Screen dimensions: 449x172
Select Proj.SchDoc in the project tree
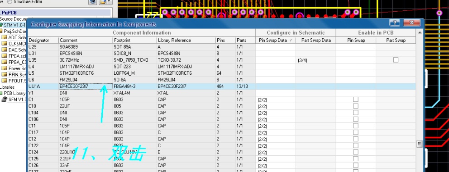point(15,32)
